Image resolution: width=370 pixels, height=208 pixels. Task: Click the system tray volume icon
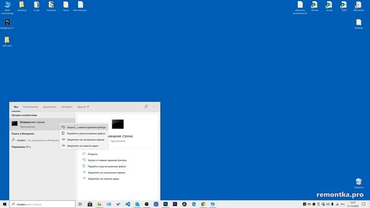[x=328, y=204]
